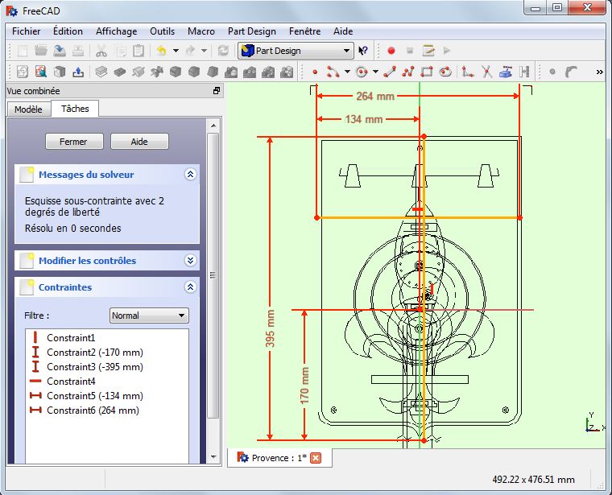
Task: Select the Create slot tool
Action: pyautogui.click(x=445, y=72)
